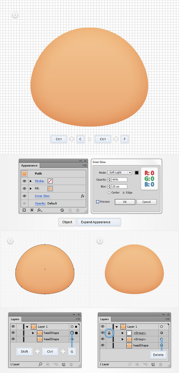179x373 pixels.
Task: Expand Stroke attribute triangle in Appearance
Action: point(31,181)
